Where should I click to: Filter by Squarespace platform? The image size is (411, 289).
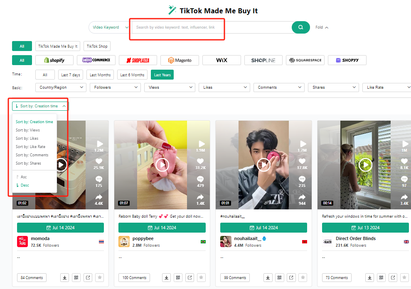(x=305, y=60)
